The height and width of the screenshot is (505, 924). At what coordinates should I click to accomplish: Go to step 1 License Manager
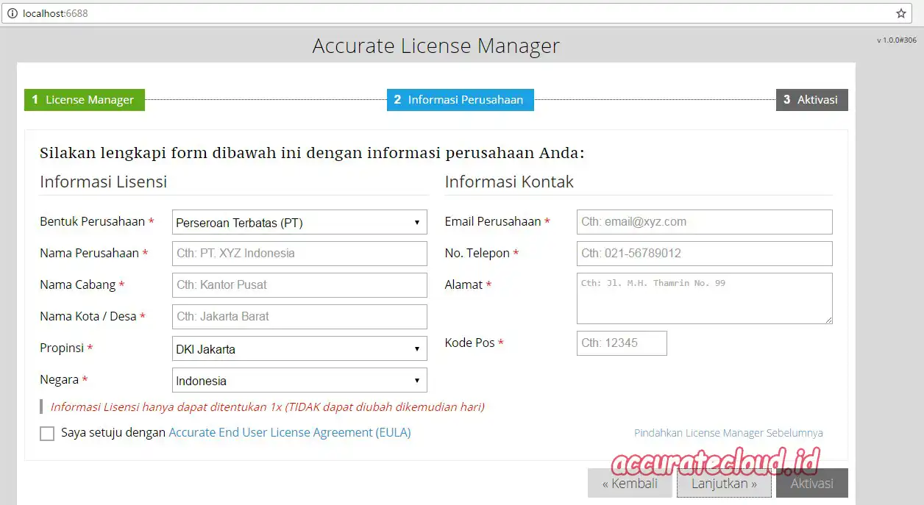[x=85, y=100]
